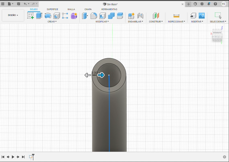Play the timeline history
229x162 pixels.
click(13, 157)
